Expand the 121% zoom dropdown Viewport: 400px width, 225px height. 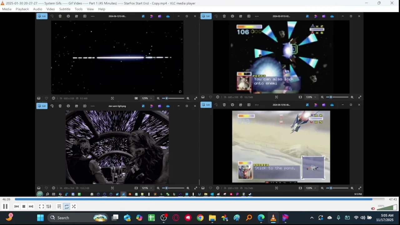coord(147,188)
